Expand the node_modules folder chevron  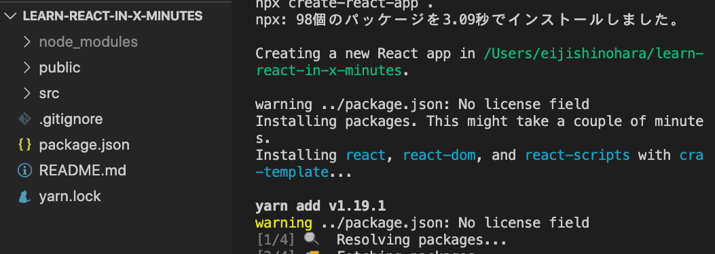tap(27, 42)
